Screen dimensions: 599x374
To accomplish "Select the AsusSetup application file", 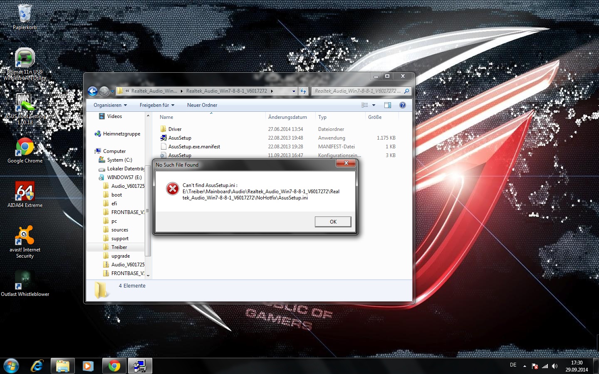I will 180,138.
